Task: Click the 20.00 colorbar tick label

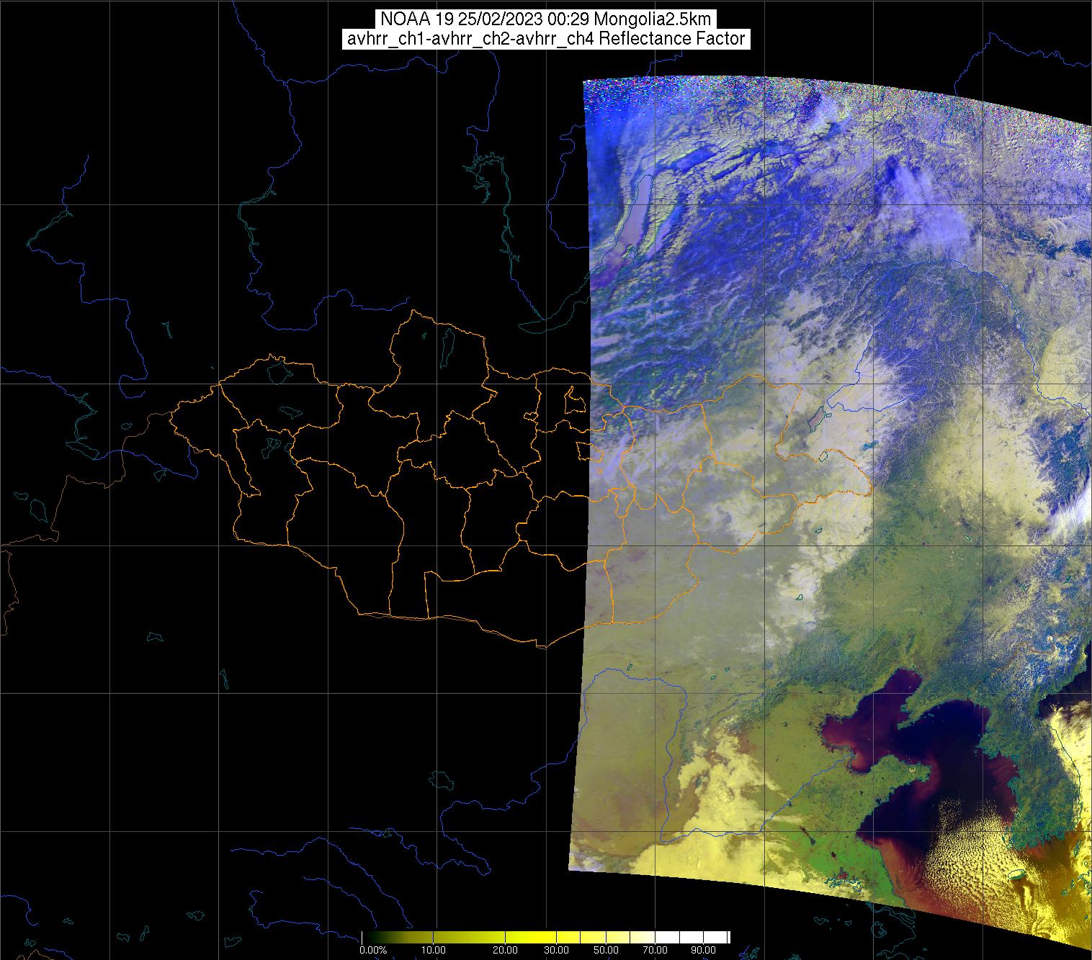Action: (x=506, y=950)
